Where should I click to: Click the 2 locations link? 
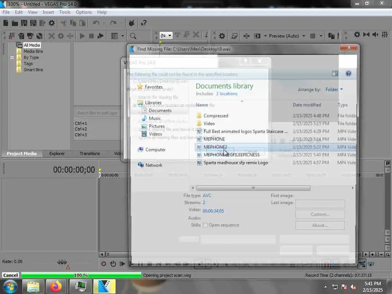click(227, 93)
